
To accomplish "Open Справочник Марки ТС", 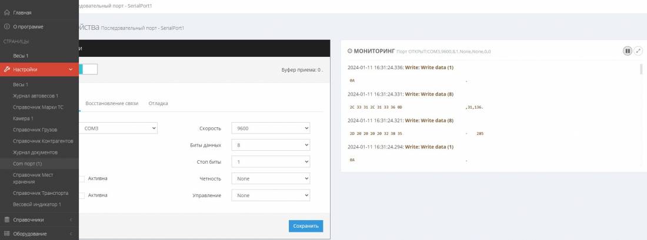I will click(38, 107).
